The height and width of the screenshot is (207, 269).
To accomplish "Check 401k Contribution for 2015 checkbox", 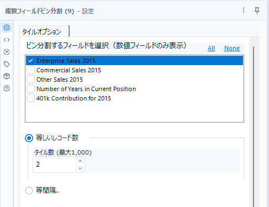I will coord(30,98).
